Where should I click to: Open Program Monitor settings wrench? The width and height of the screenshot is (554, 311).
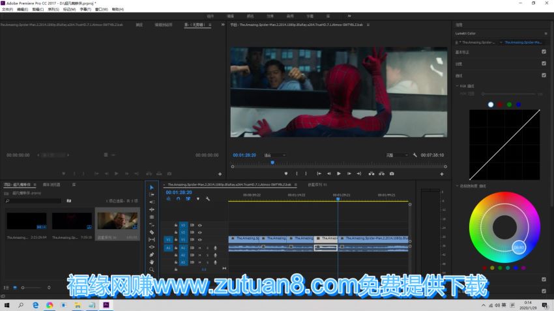pos(415,155)
